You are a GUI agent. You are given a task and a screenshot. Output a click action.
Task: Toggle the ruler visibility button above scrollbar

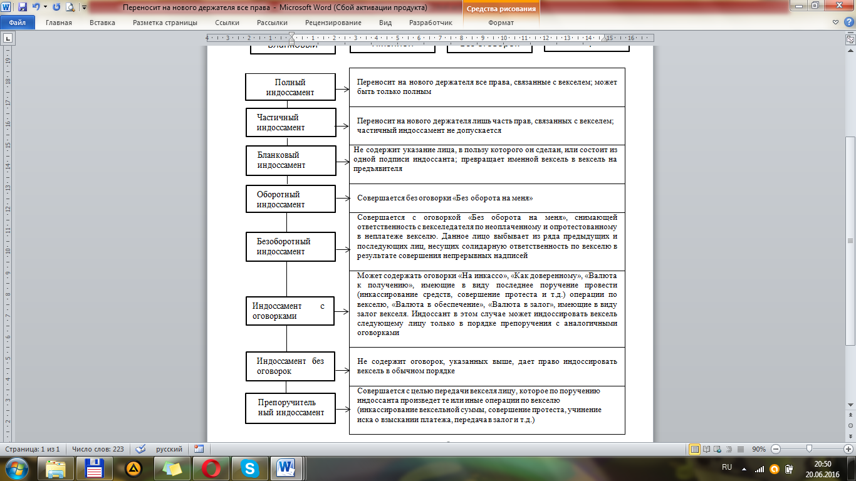[850, 38]
